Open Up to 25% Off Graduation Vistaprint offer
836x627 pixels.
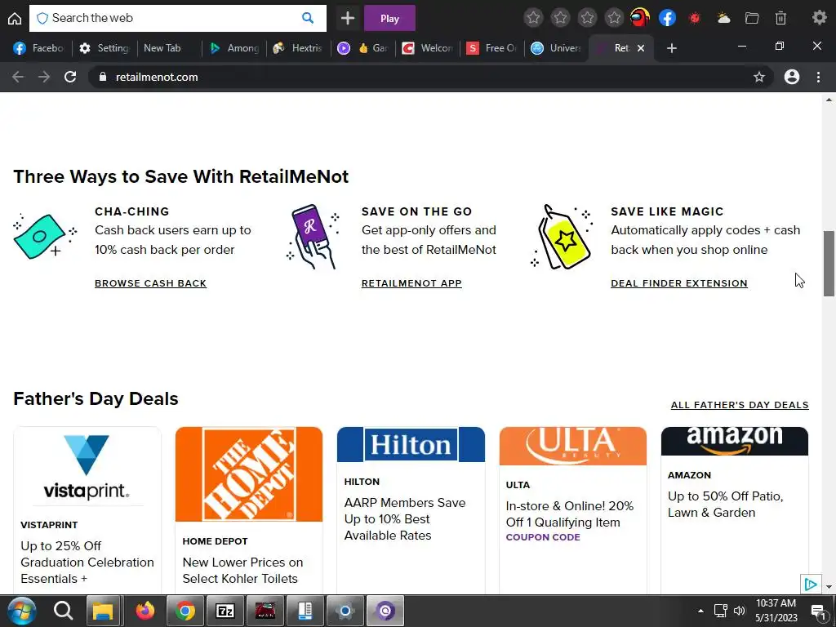click(87, 563)
